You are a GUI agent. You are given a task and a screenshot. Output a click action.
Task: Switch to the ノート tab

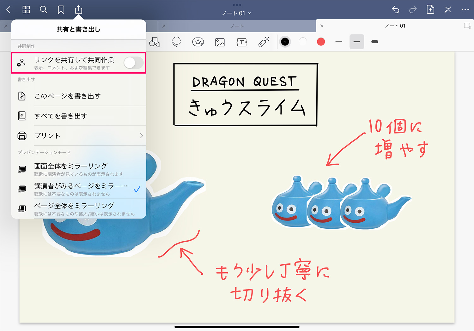(x=237, y=26)
